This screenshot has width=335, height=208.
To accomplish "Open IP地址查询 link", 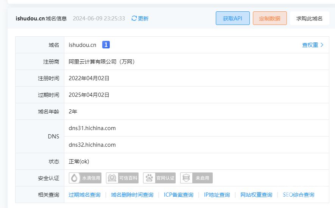I will point(217,195).
